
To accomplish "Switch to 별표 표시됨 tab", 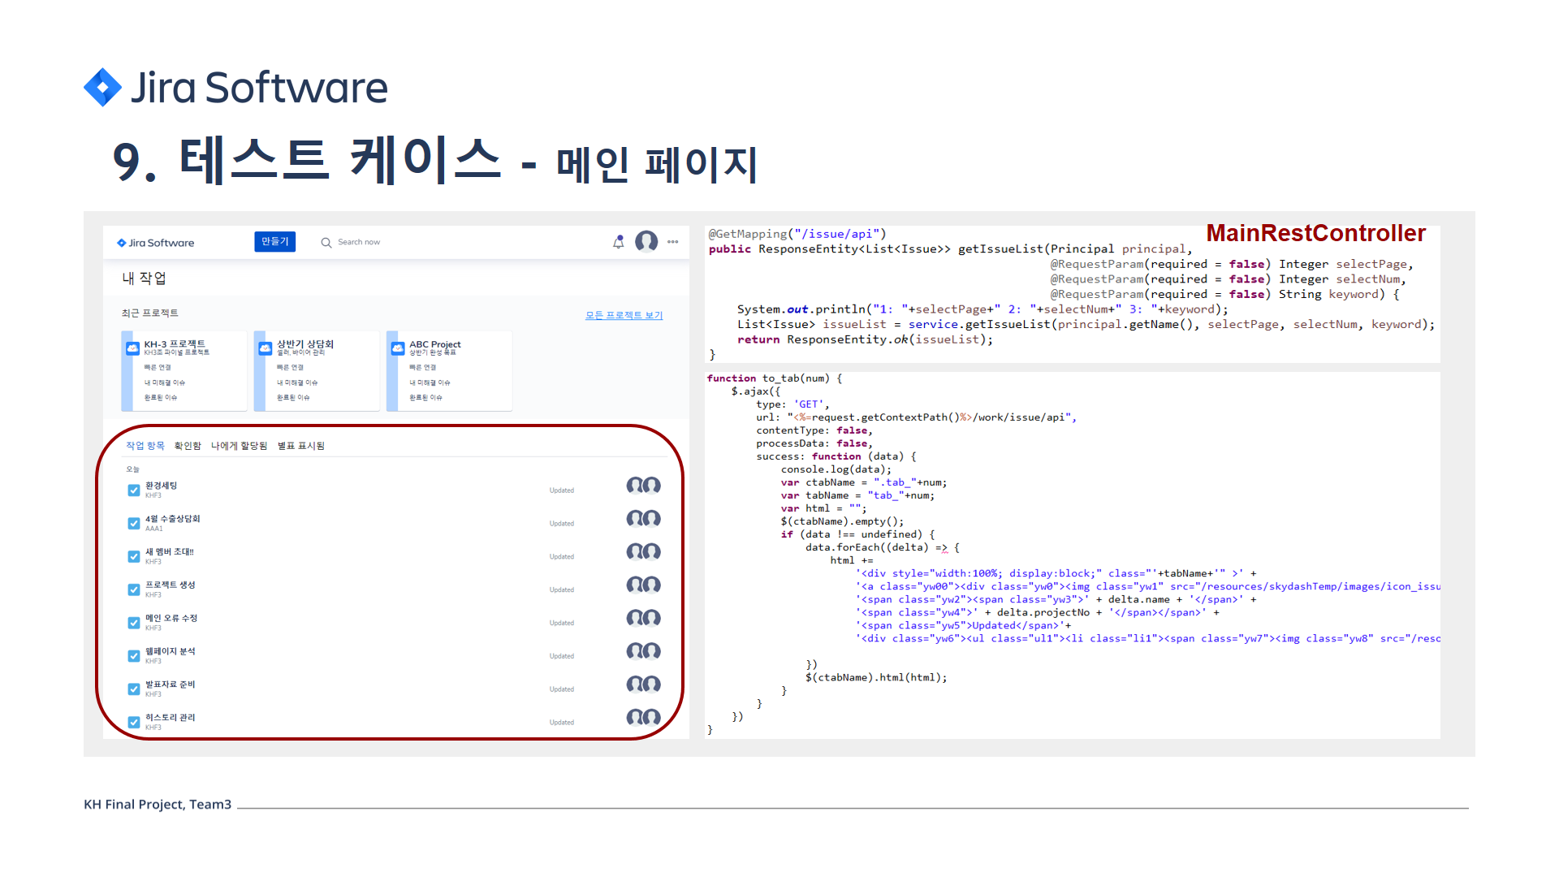I will 301,446.
